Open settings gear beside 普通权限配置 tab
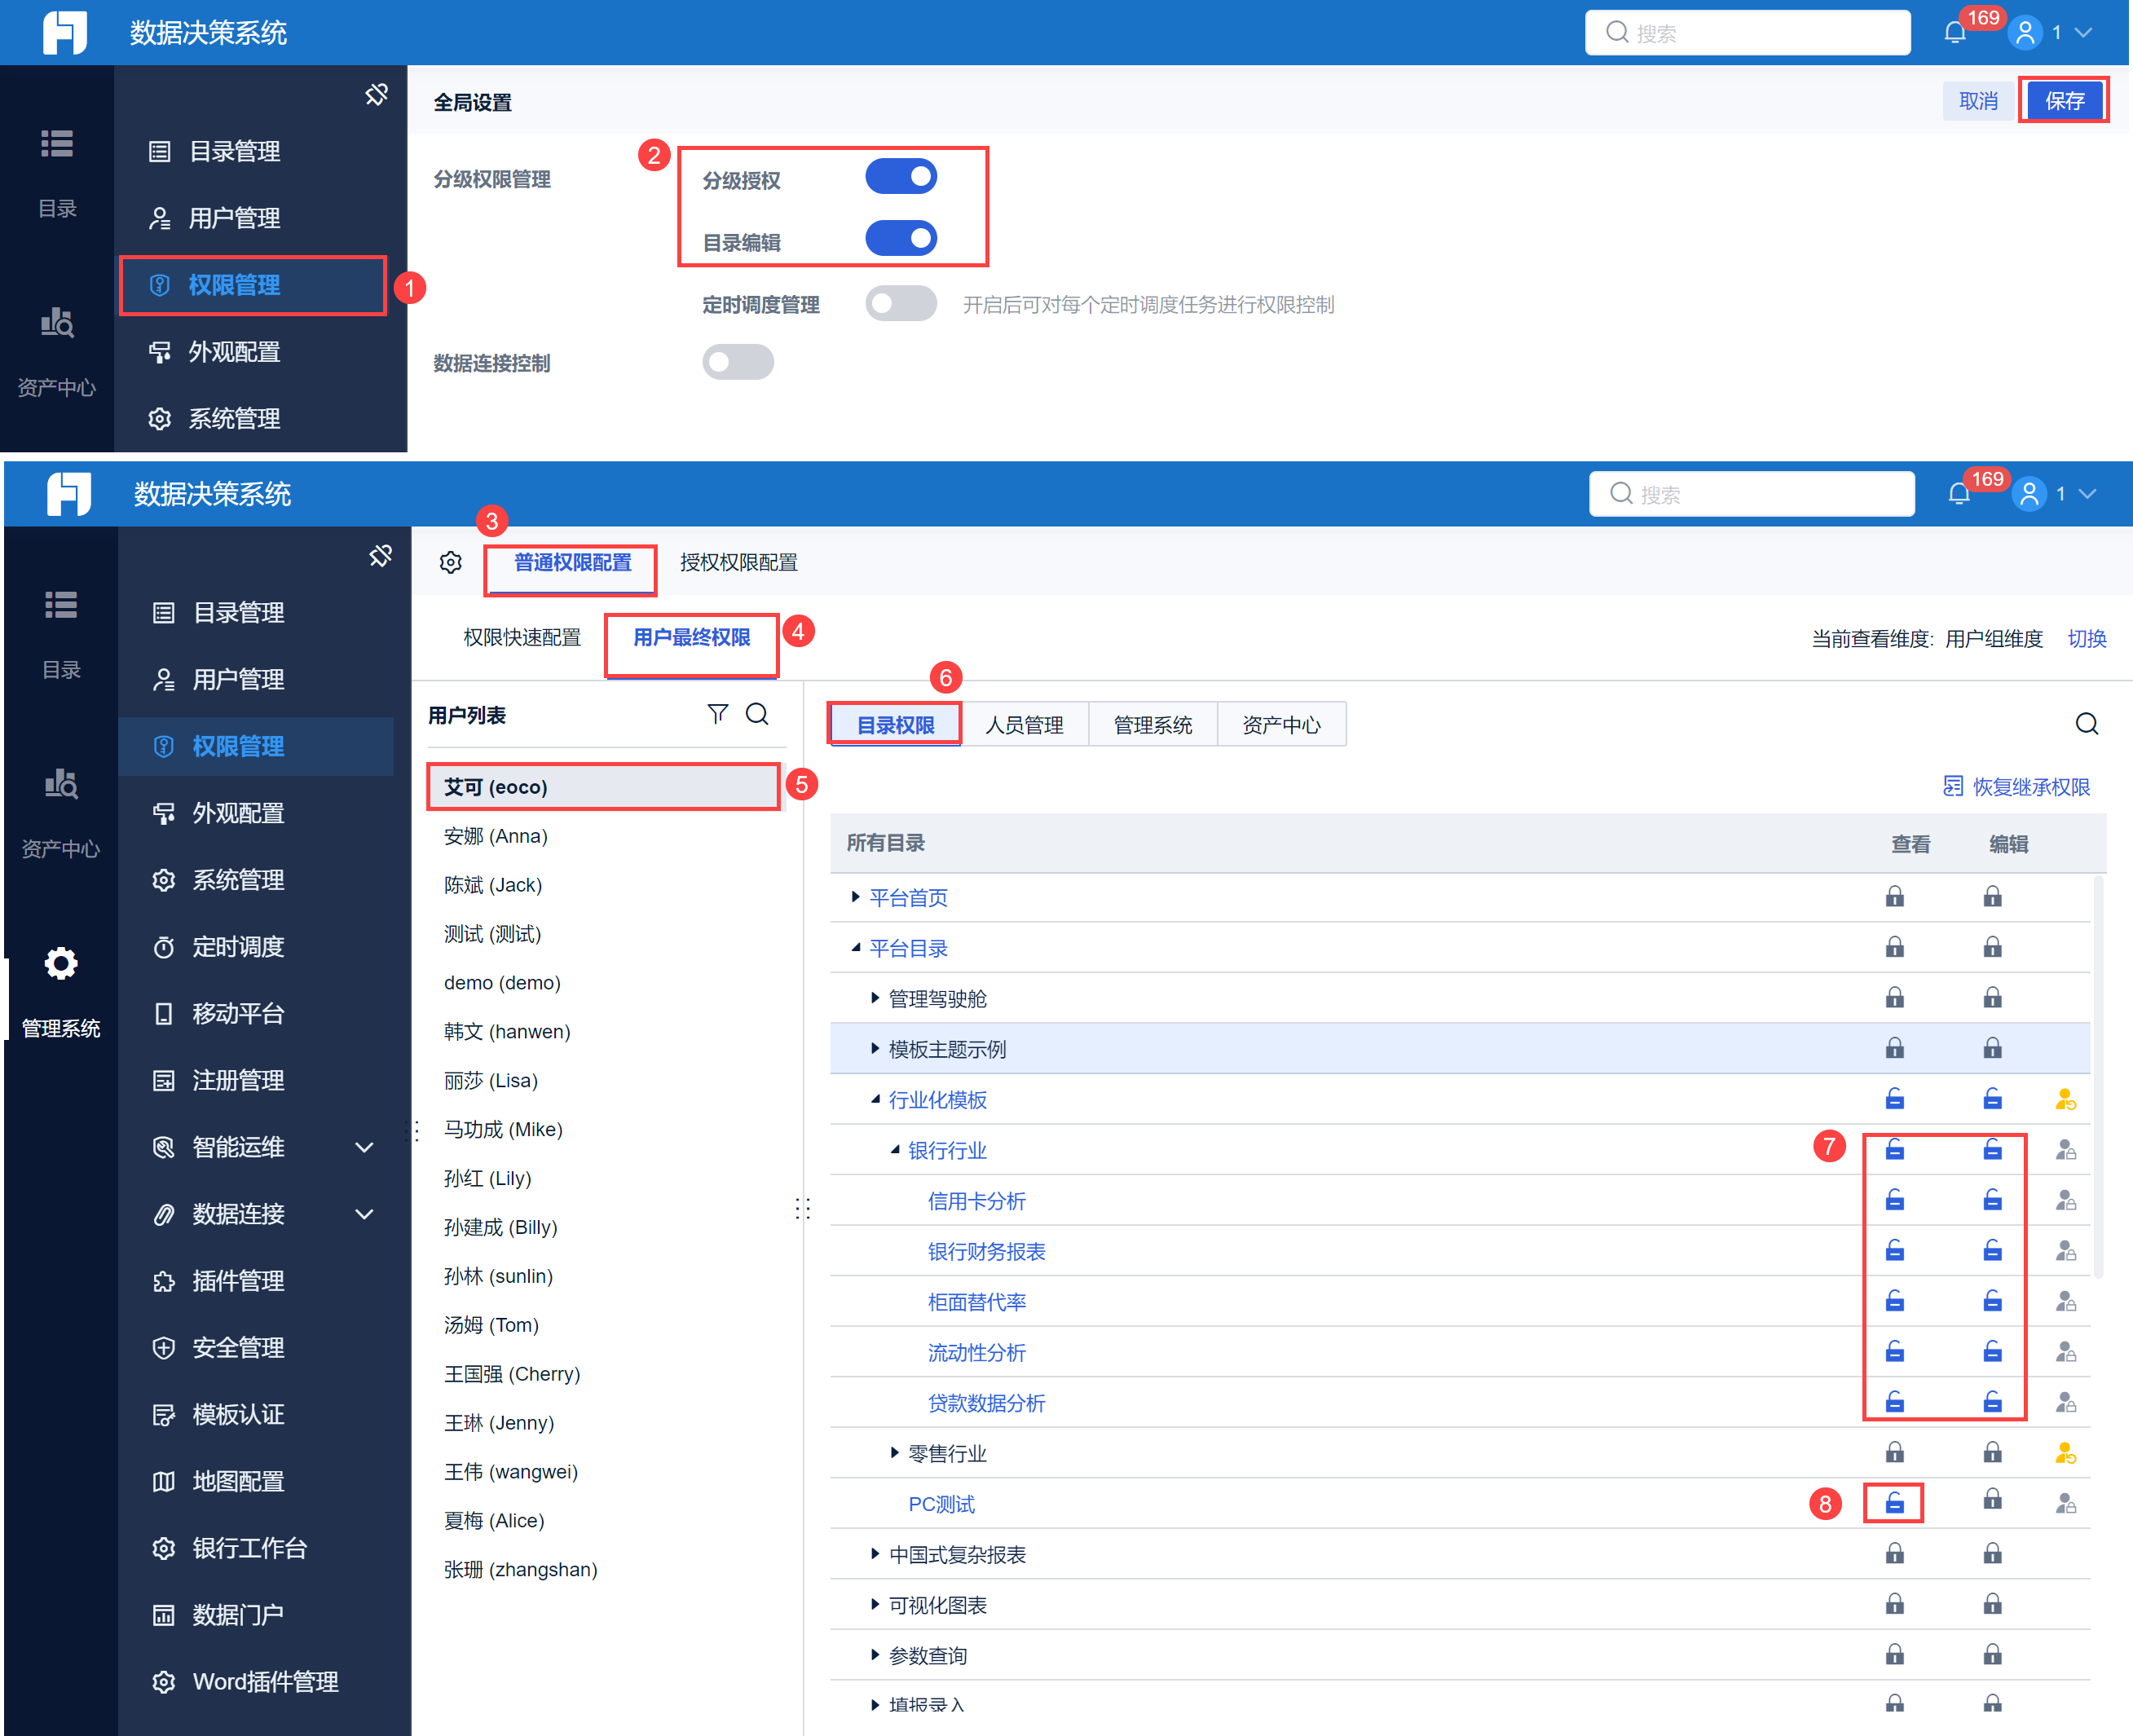The image size is (2133, 1736). point(451,563)
